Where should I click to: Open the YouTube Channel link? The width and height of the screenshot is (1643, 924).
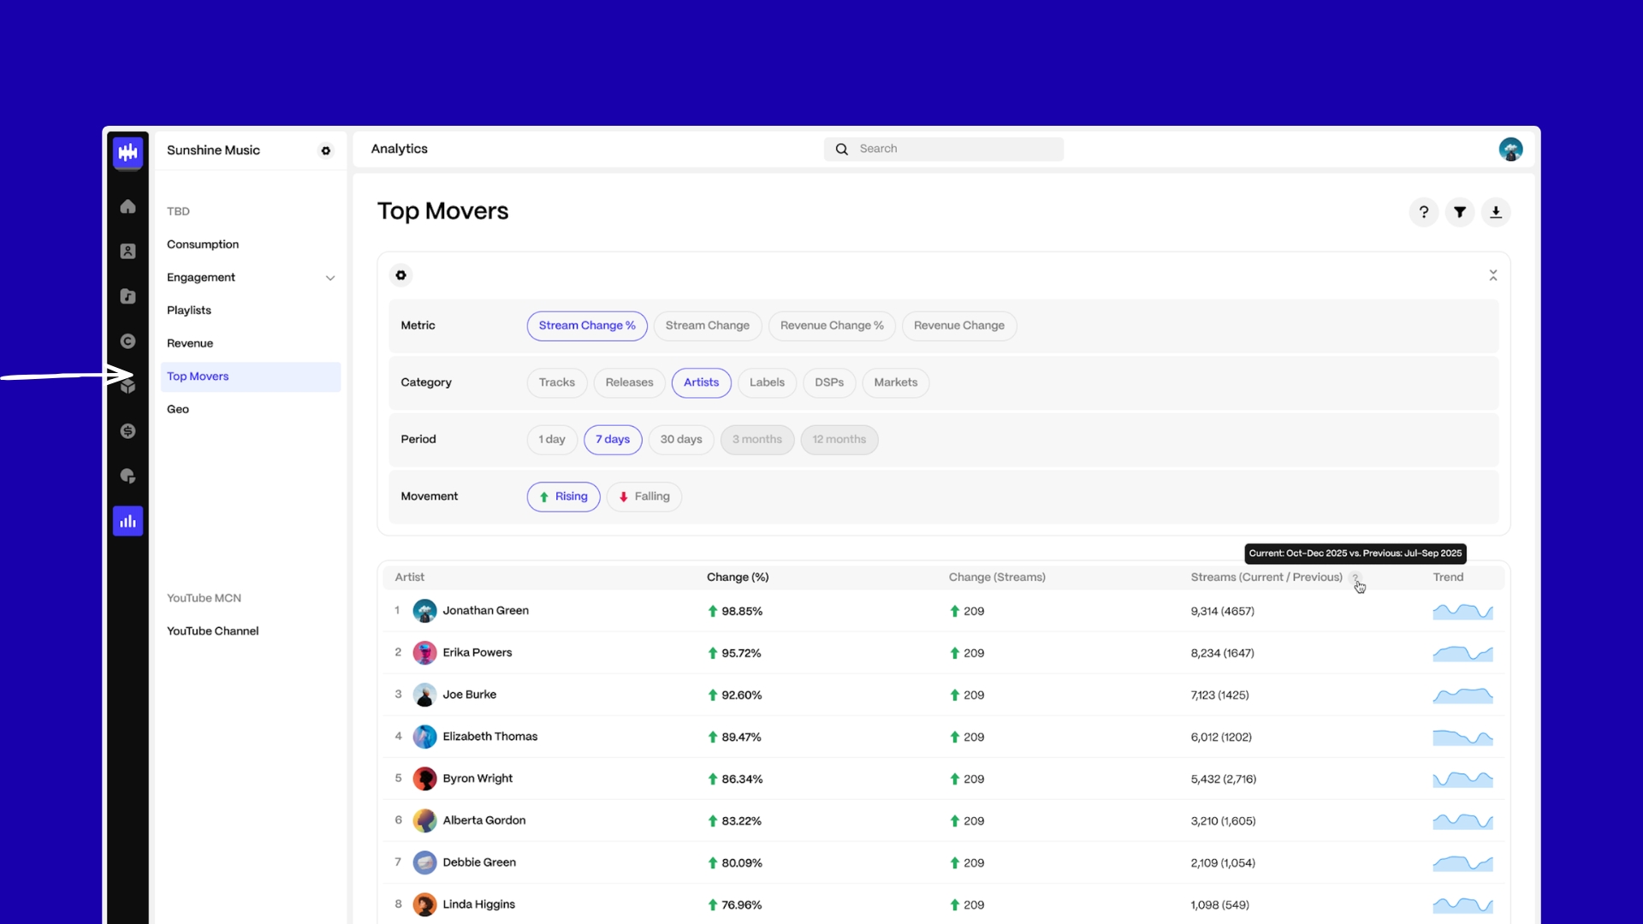point(212,631)
